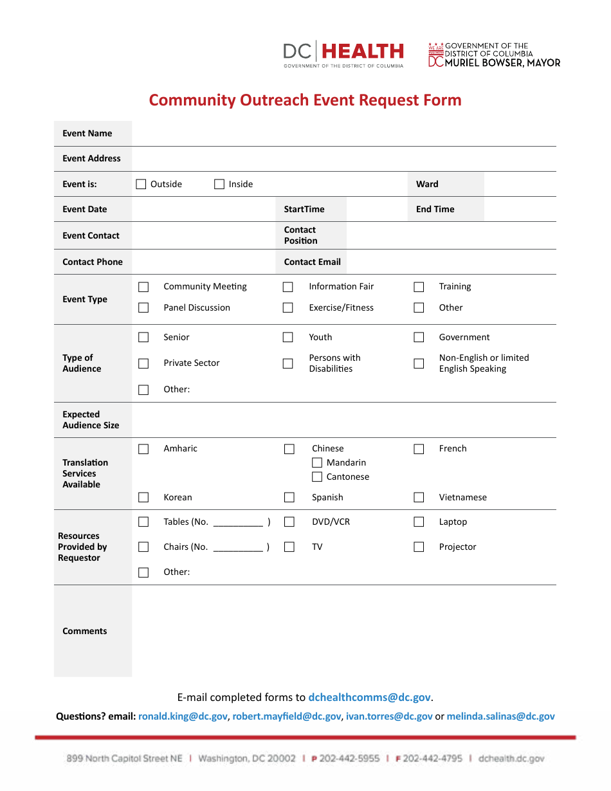Check the Cantonese translation option

click(x=316, y=477)
